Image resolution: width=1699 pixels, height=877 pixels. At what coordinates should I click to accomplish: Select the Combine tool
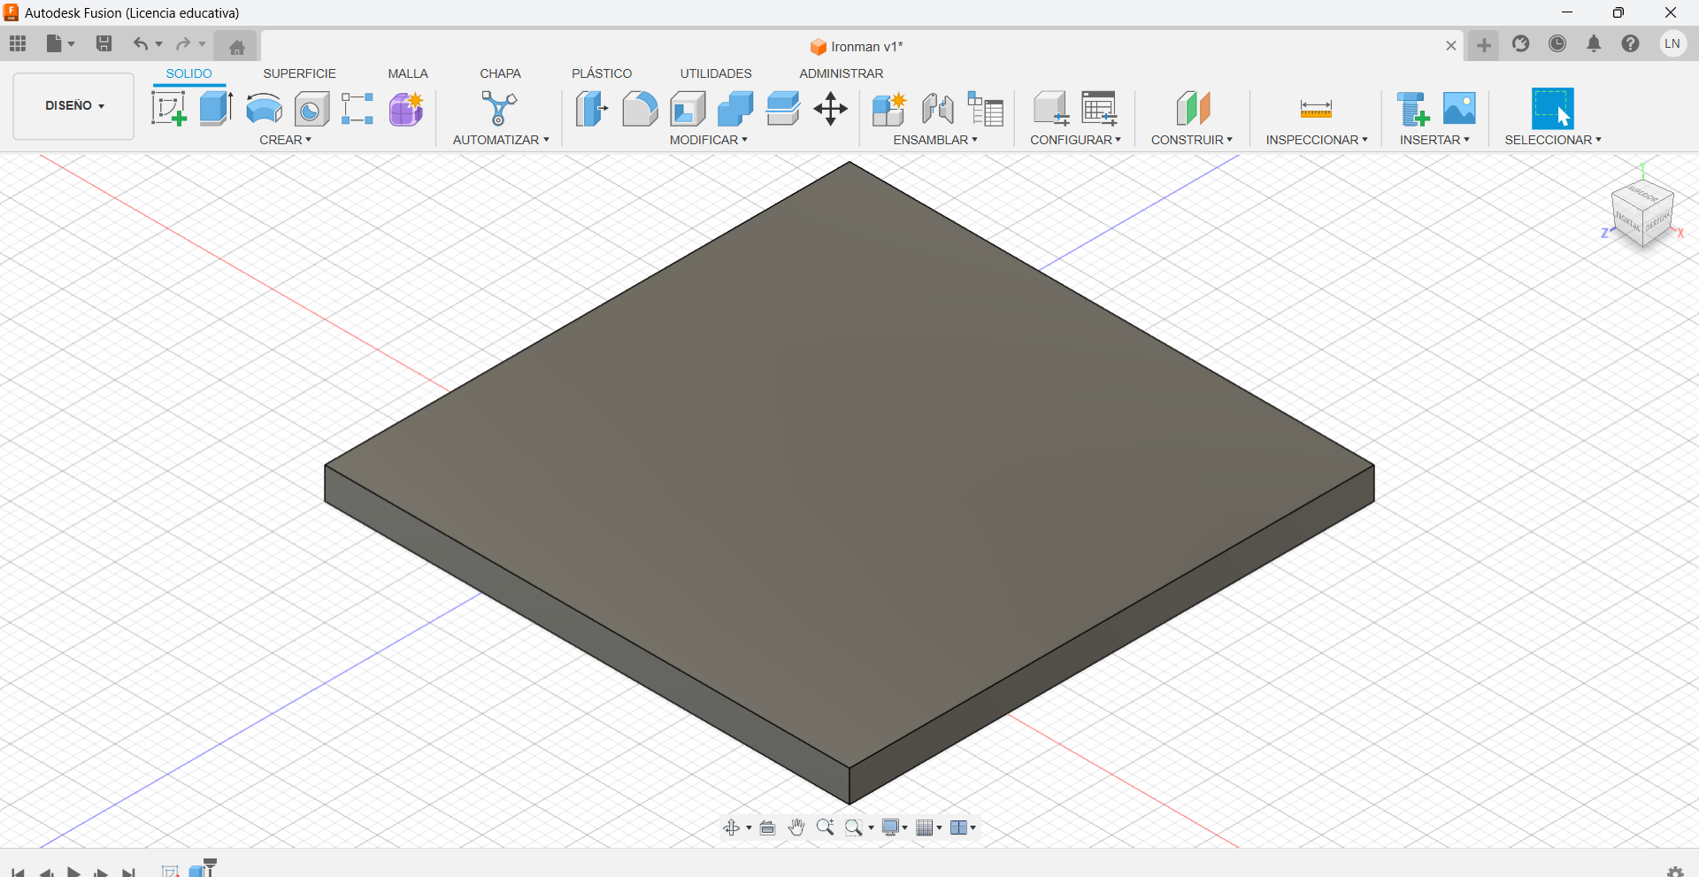click(x=735, y=109)
